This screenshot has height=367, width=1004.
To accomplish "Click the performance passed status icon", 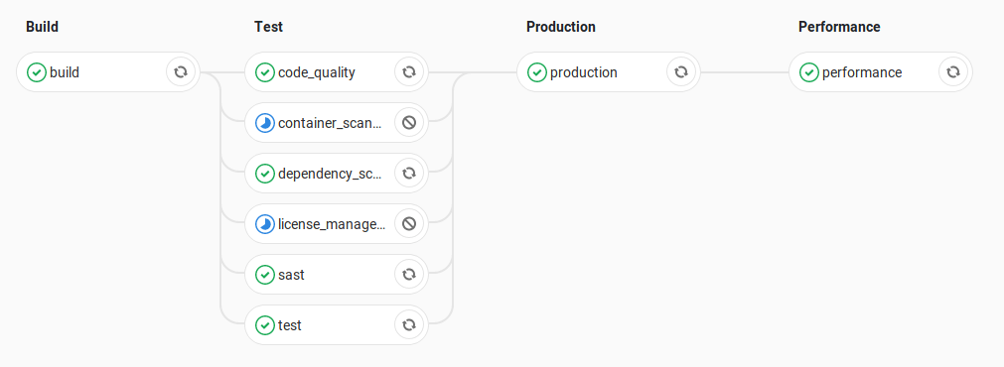I will point(809,72).
